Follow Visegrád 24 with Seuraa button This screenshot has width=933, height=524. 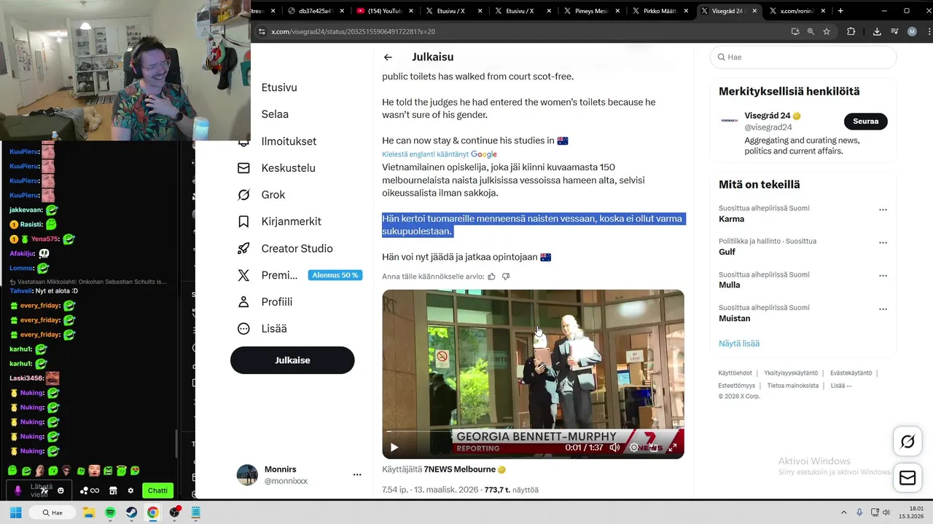click(866, 121)
